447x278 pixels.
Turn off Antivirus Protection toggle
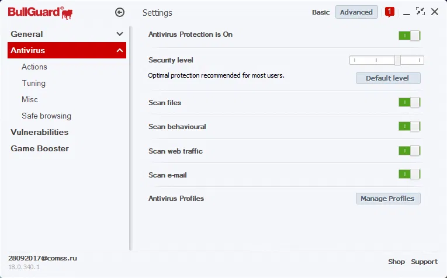pos(409,36)
